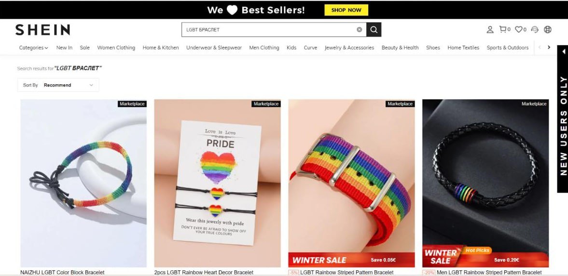Open the Women Clothing menu
The width and height of the screenshot is (568, 276).
(x=116, y=48)
